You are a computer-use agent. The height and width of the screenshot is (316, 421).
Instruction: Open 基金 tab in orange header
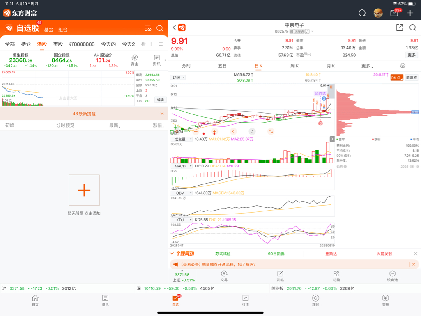point(48,30)
